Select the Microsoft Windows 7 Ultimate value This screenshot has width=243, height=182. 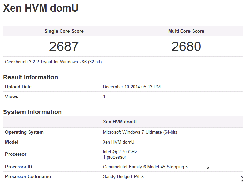point(140,132)
